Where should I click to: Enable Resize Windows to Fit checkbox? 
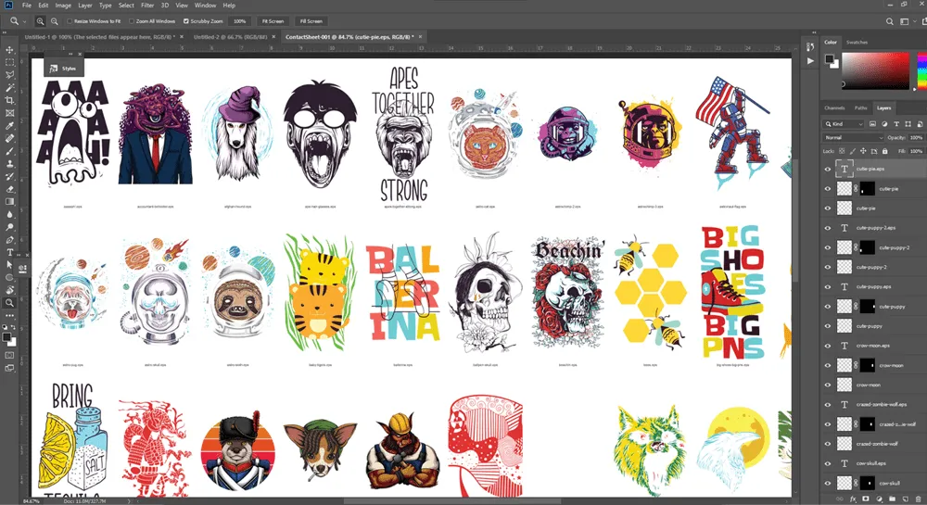(x=70, y=21)
